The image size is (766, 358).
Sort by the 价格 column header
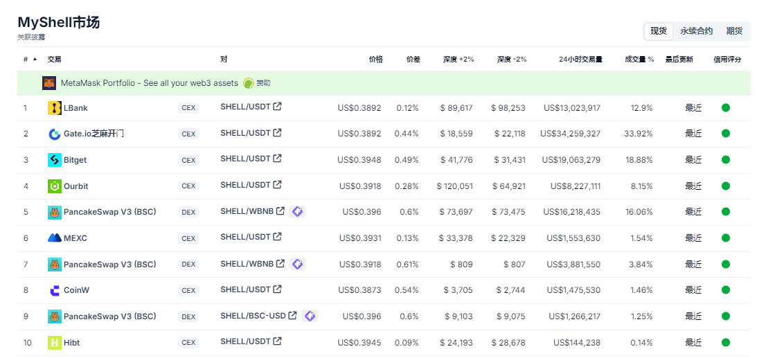pyautogui.click(x=375, y=60)
